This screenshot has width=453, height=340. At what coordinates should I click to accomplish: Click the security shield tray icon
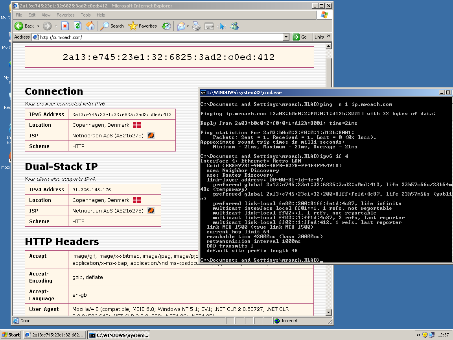425,335
